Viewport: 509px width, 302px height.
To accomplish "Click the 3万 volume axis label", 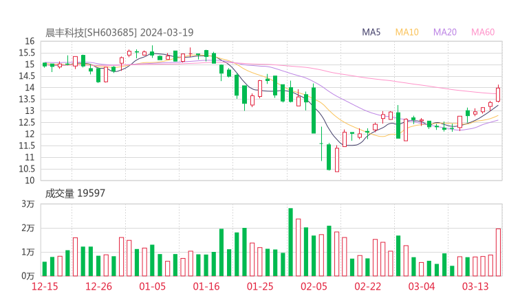I will pos(28,204).
